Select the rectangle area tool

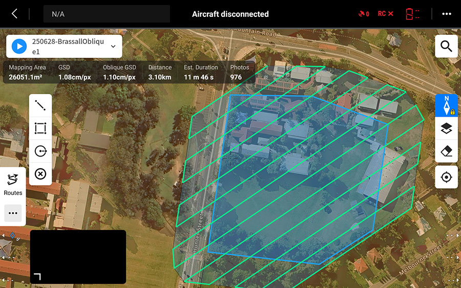[x=40, y=128]
